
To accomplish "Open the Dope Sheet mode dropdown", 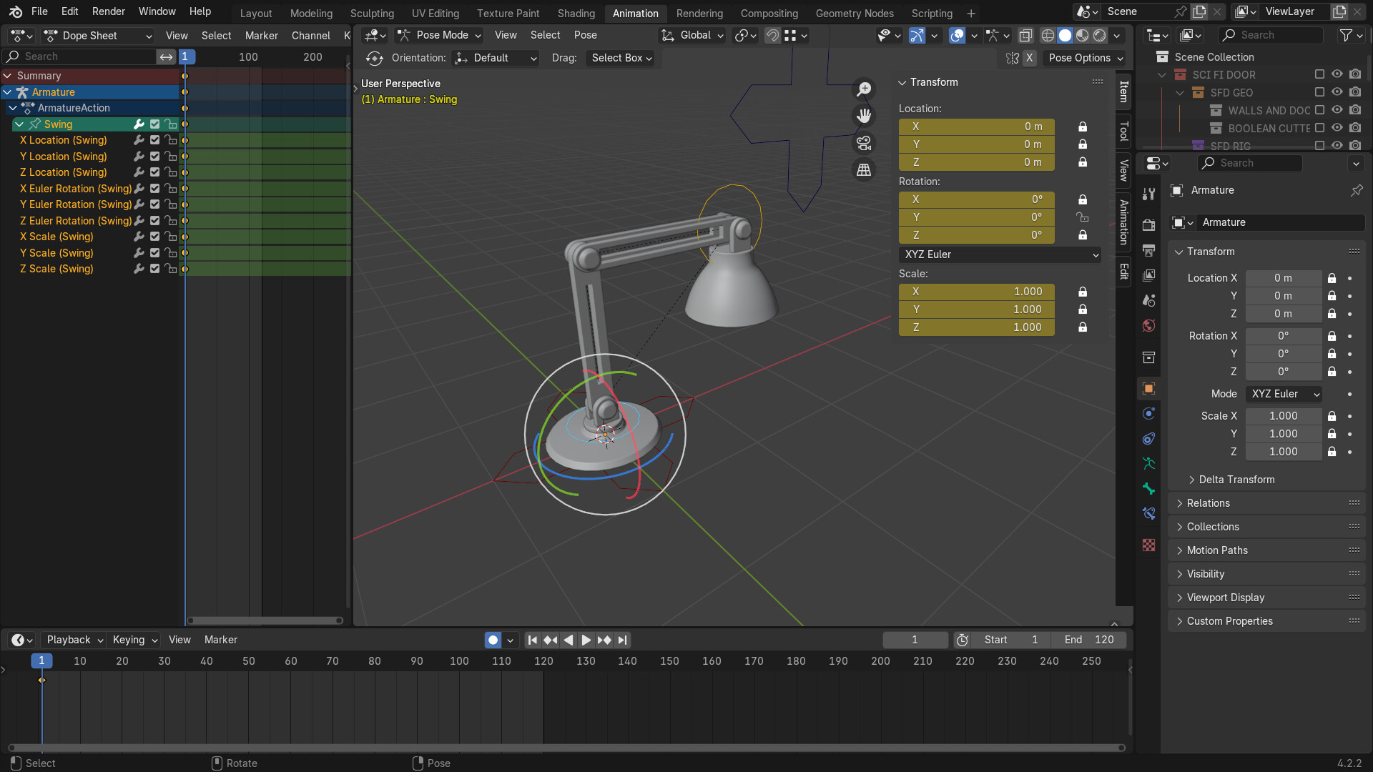I will pyautogui.click(x=97, y=36).
